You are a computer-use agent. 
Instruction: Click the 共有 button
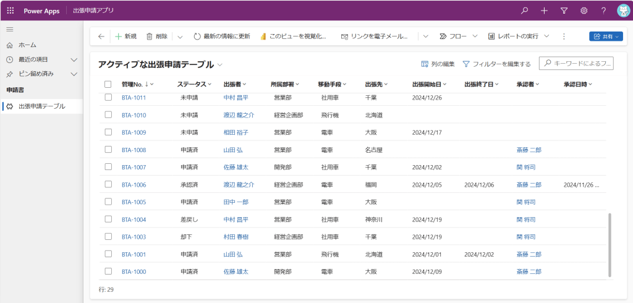coord(606,36)
